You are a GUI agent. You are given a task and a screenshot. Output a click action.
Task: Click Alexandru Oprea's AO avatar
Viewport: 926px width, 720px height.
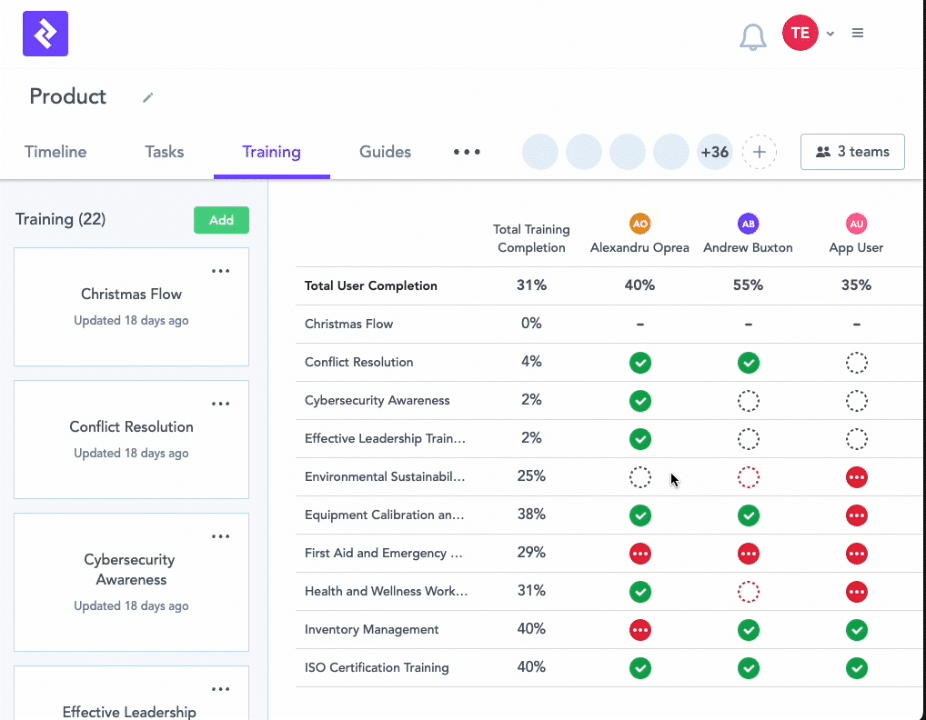[x=639, y=224]
